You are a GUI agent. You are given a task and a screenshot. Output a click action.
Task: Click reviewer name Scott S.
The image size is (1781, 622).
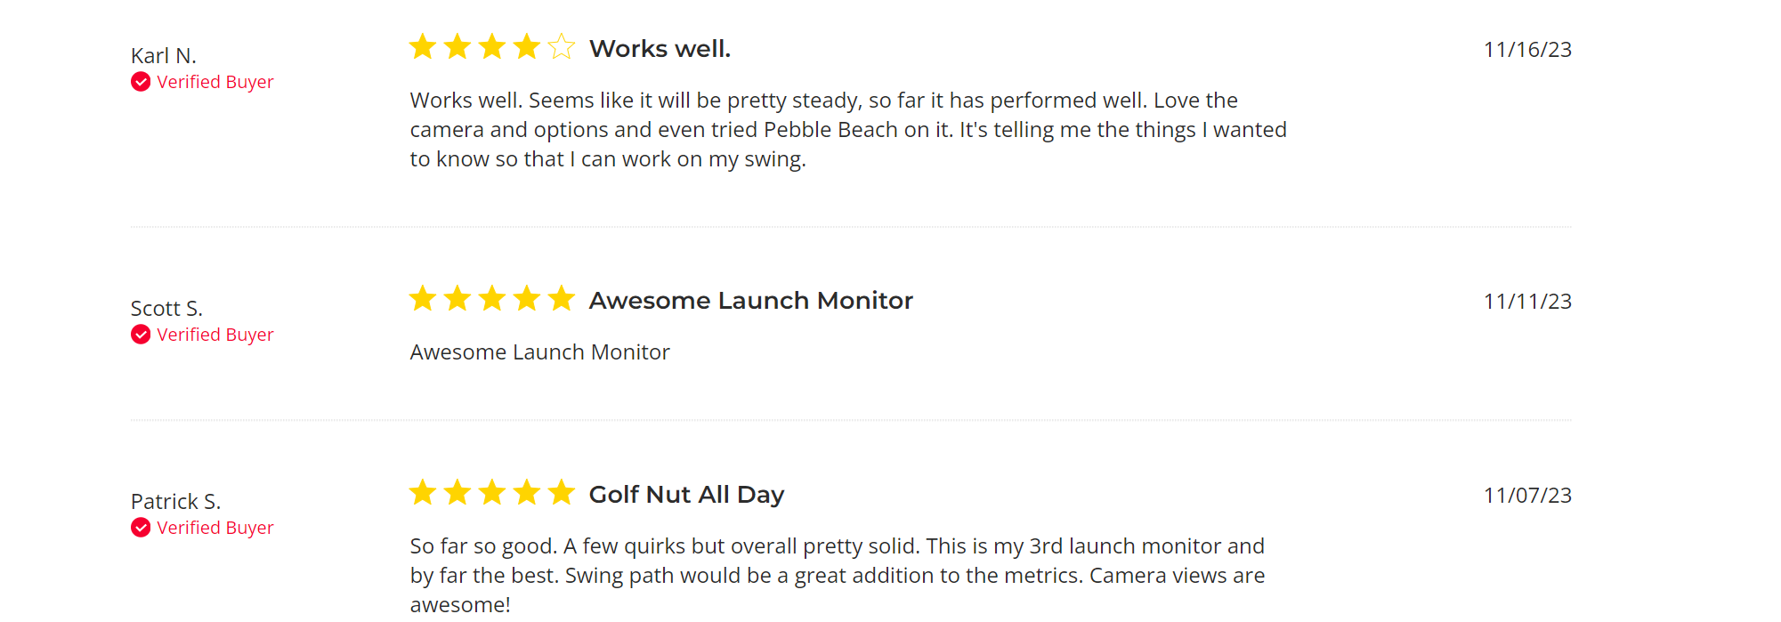tap(166, 309)
